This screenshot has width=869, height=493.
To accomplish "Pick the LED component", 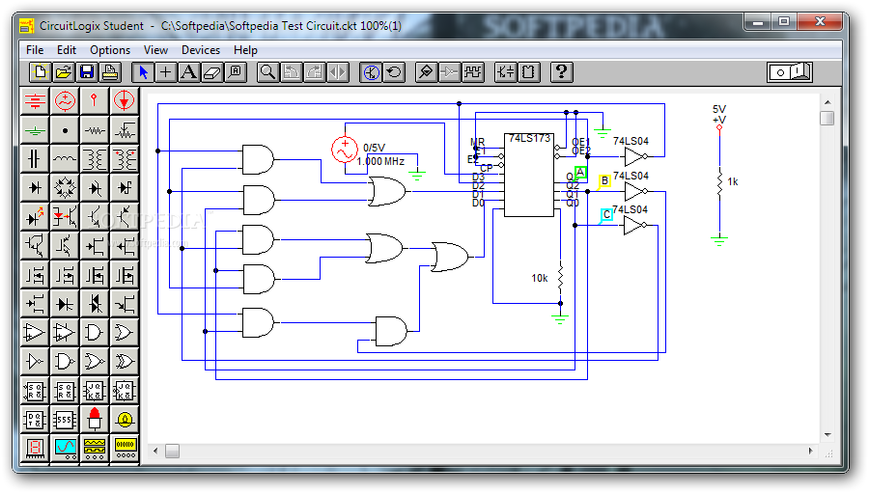I will [35, 217].
